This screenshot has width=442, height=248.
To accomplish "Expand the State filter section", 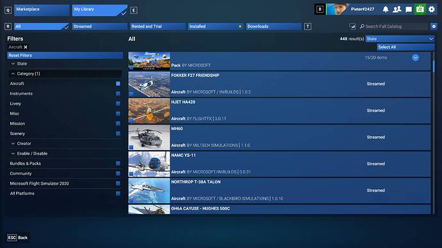I will point(65,64).
